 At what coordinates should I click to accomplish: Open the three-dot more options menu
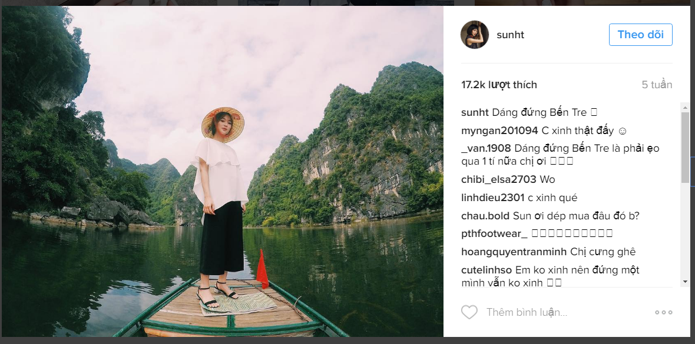click(x=663, y=312)
